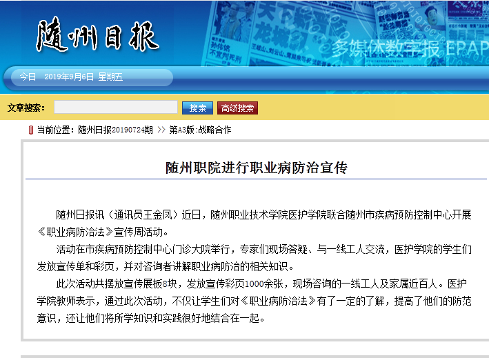This screenshot has width=489, height=358.
Task: Click the paragraph starting 活动在市疾病预防控制中心
Action: (255, 257)
